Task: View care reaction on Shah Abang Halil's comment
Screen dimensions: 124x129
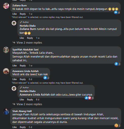Action: tap(117, 125)
